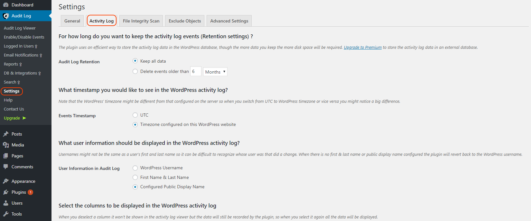Screen dimensions: 531x221
Task: Open DB & Integrations submenu
Action: (x=20, y=73)
